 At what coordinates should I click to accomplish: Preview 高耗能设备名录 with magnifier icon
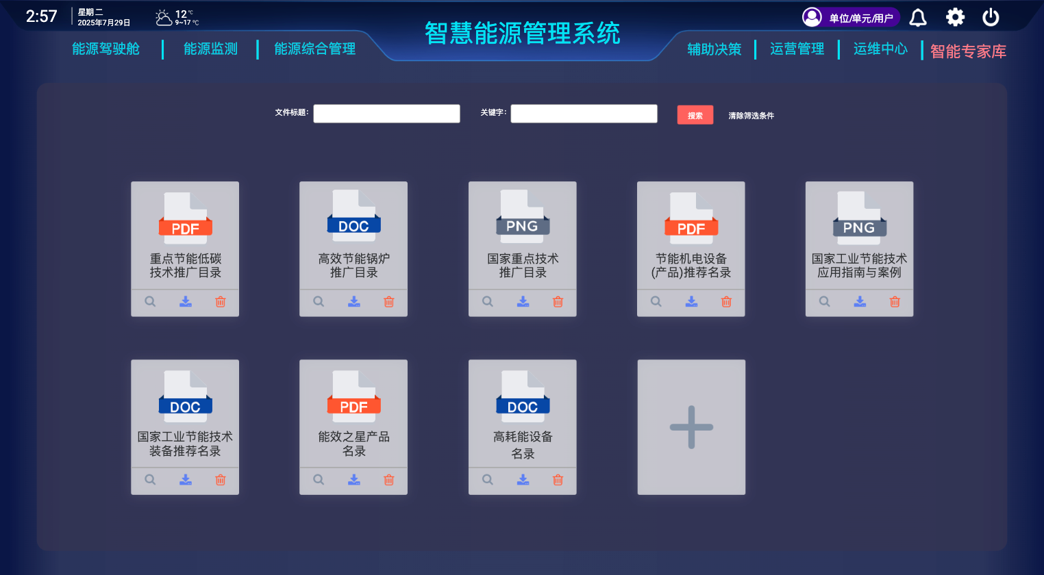488,480
